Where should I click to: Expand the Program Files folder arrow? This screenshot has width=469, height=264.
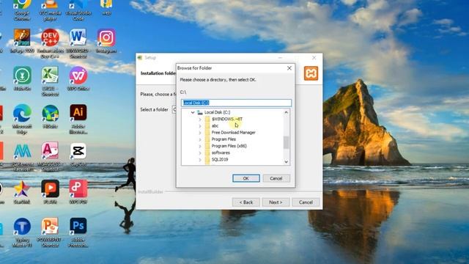pos(200,139)
